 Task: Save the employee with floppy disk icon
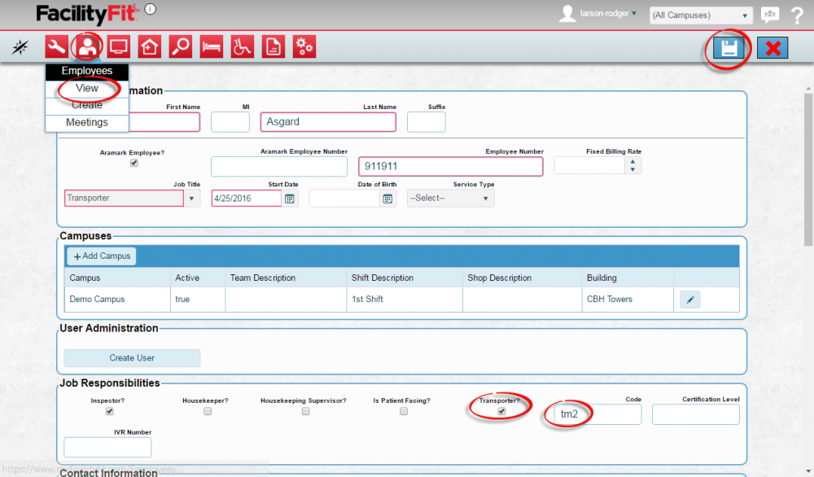[x=729, y=48]
